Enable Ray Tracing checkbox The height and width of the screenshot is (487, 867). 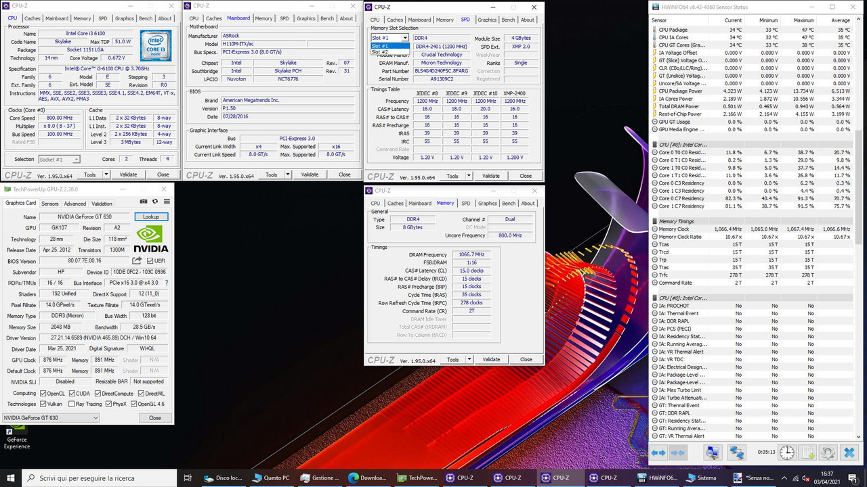pyautogui.click(x=70, y=404)
